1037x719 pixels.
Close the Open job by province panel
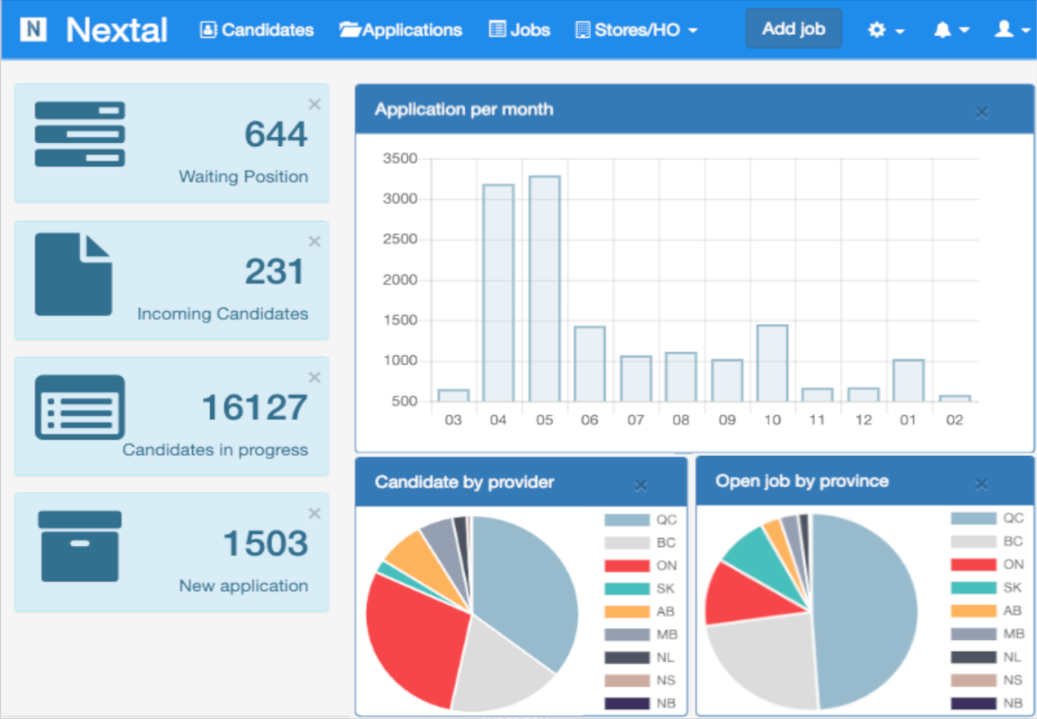pyautogui.click(x=981, y=484)
